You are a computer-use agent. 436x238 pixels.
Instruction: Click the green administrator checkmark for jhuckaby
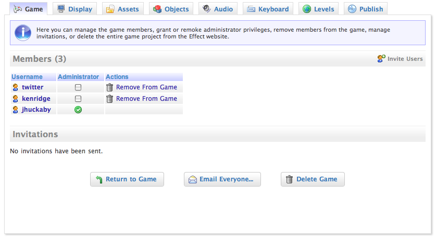78,110
